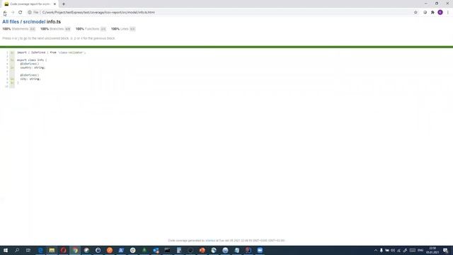Image resolution: width=453 pixels, height=255 pixels.
Task: Click the 100% Statements figure
Action: pos(6,29)
